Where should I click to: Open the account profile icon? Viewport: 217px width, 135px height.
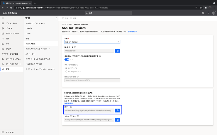point(214,13)
